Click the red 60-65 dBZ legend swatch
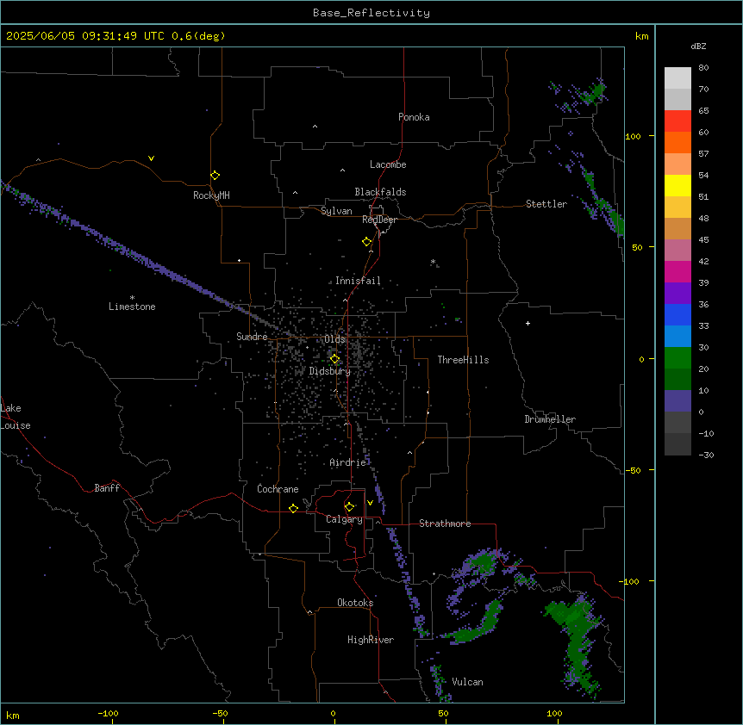Viewport: 743px width, 725px height. pyautogui.click(x=677, y=121)
